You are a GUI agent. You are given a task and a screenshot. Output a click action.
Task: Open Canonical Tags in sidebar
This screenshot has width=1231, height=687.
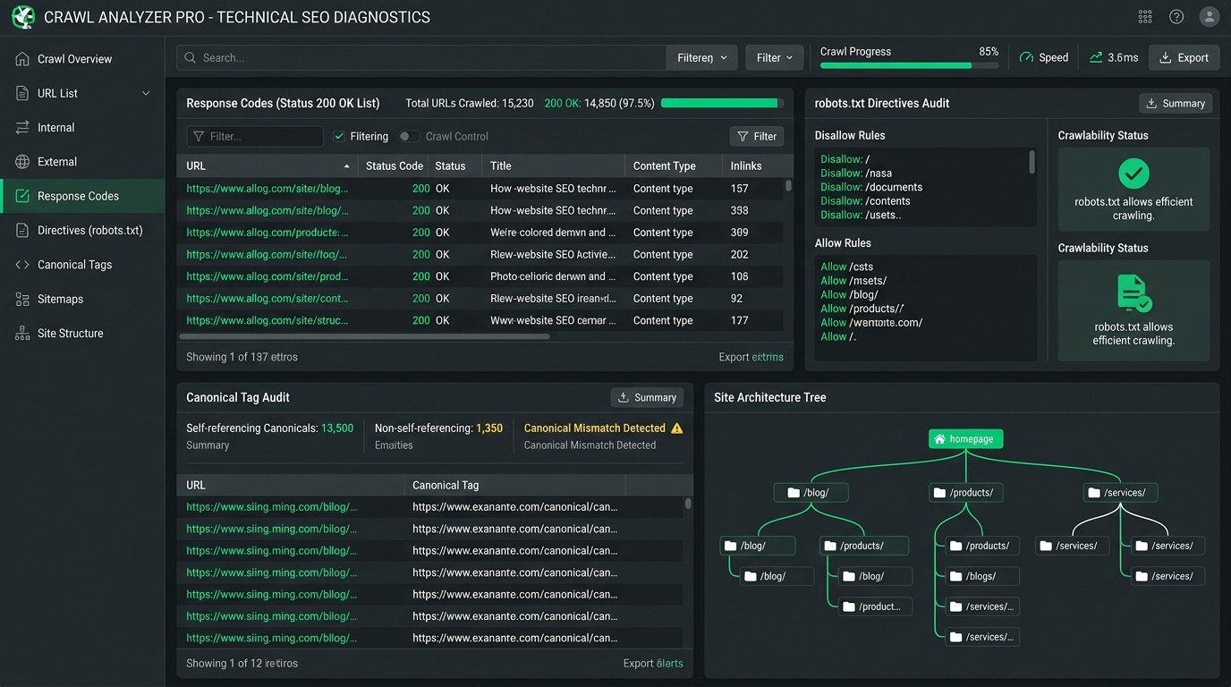pos(82,265)
